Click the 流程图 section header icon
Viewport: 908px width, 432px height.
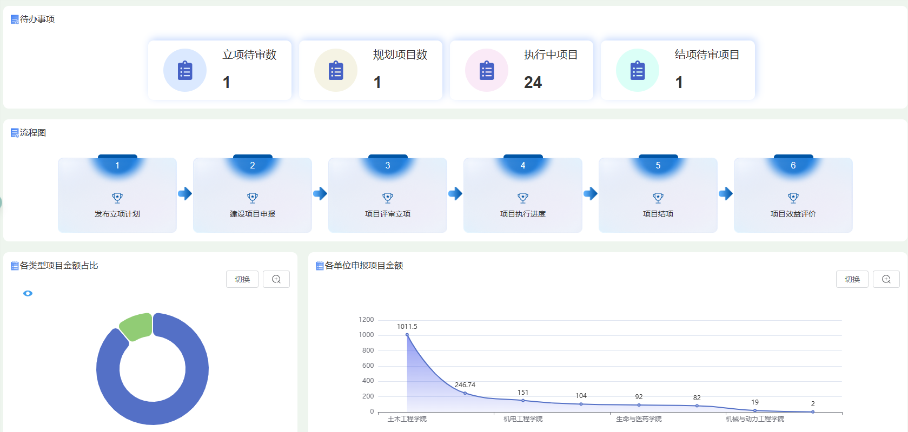(15, 133)
